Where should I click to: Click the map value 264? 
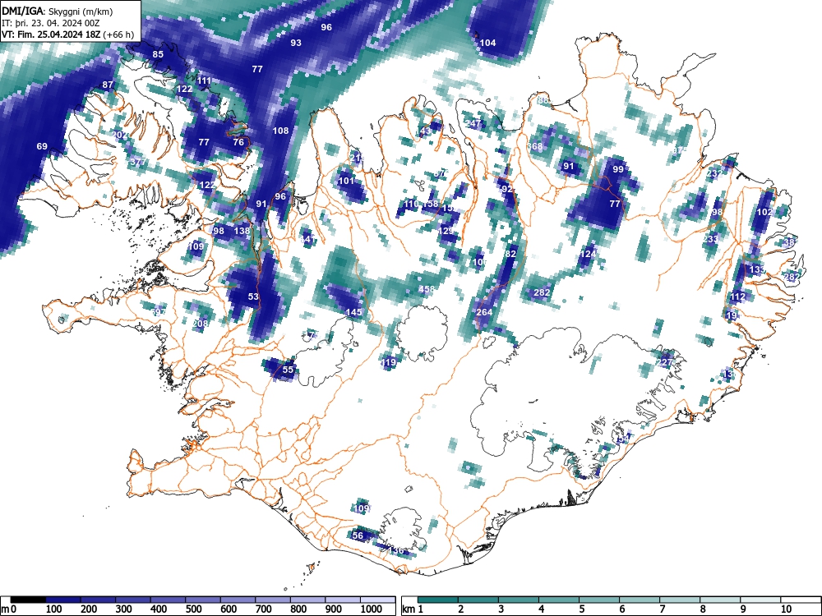pos(484,311)
